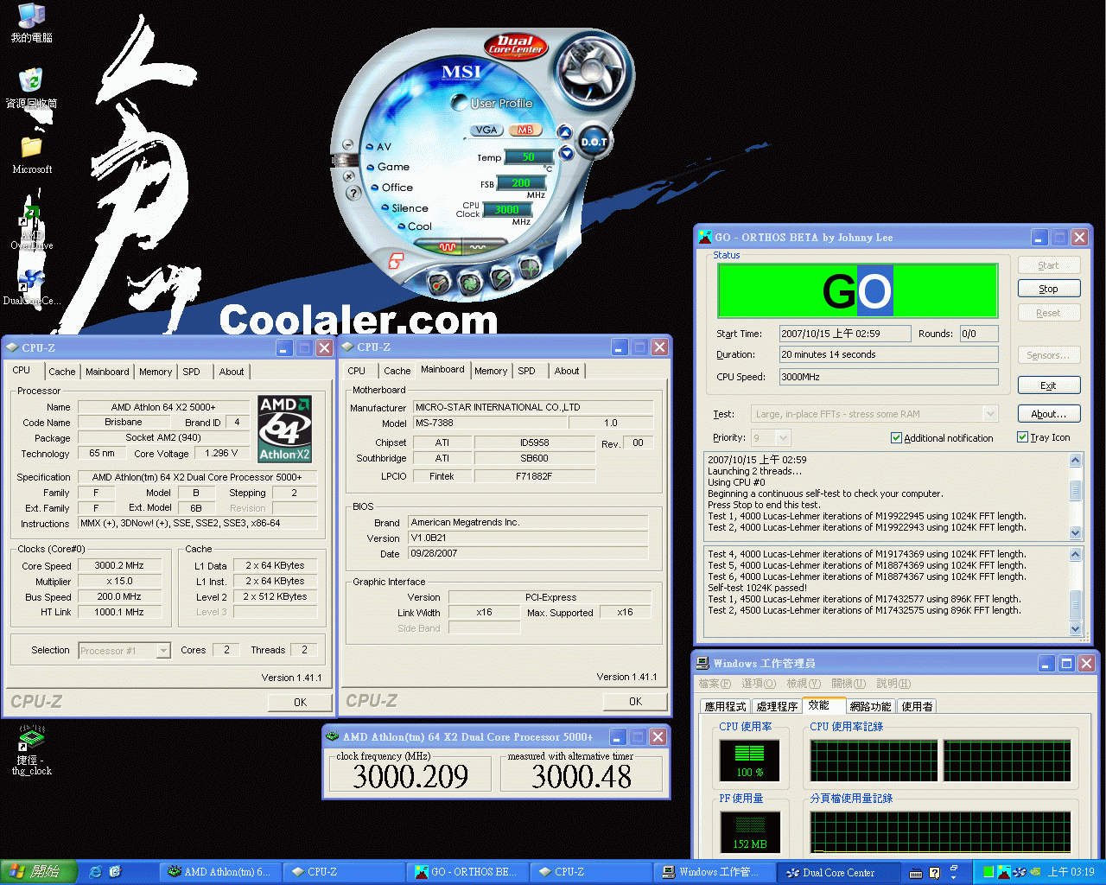Switch to About tab in right CPU-Z
Screen dimensions: 1106x885
click(567, 371)
